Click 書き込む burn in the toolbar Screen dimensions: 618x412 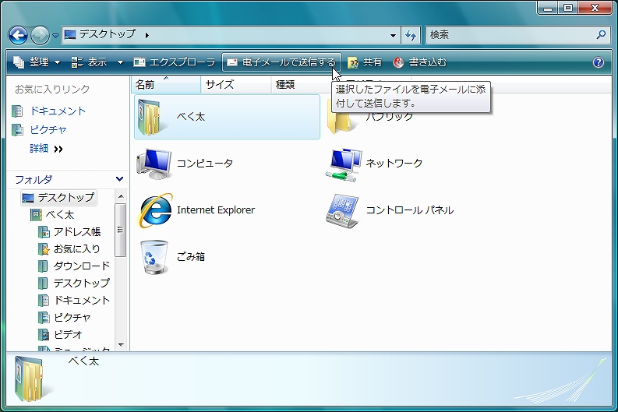pyautogui.click(x=420, y=62)
